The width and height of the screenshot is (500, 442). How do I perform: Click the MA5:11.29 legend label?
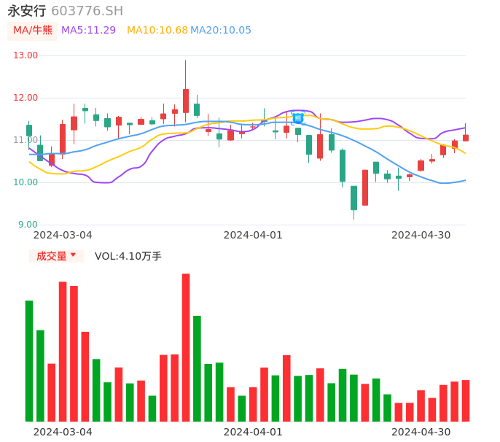pos(88,31)
